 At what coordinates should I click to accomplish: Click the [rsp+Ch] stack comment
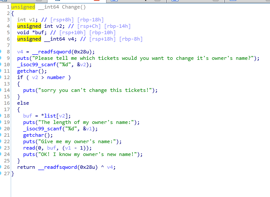[89, 26]
